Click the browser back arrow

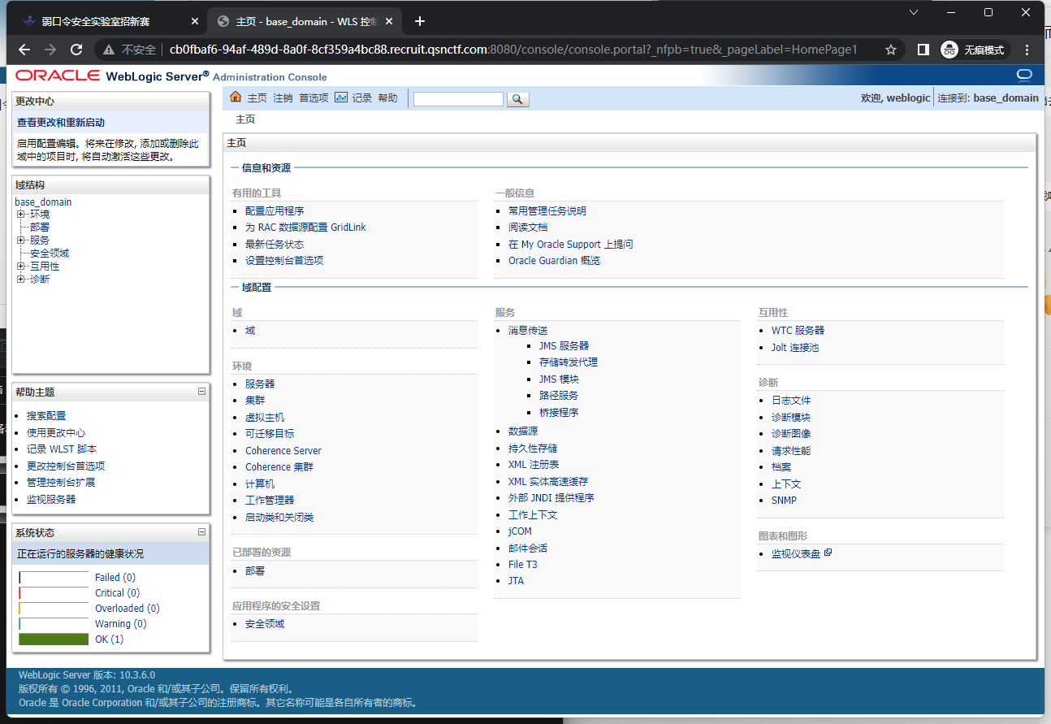(x=24, y=50)
